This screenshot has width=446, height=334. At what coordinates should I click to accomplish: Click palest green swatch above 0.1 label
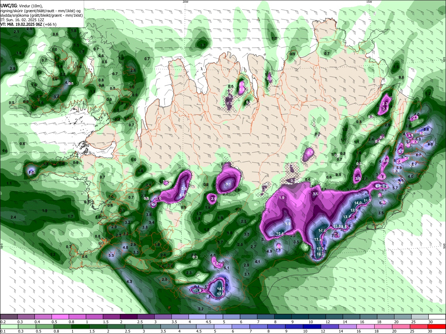pyautogui.click(x=9, y=326)
